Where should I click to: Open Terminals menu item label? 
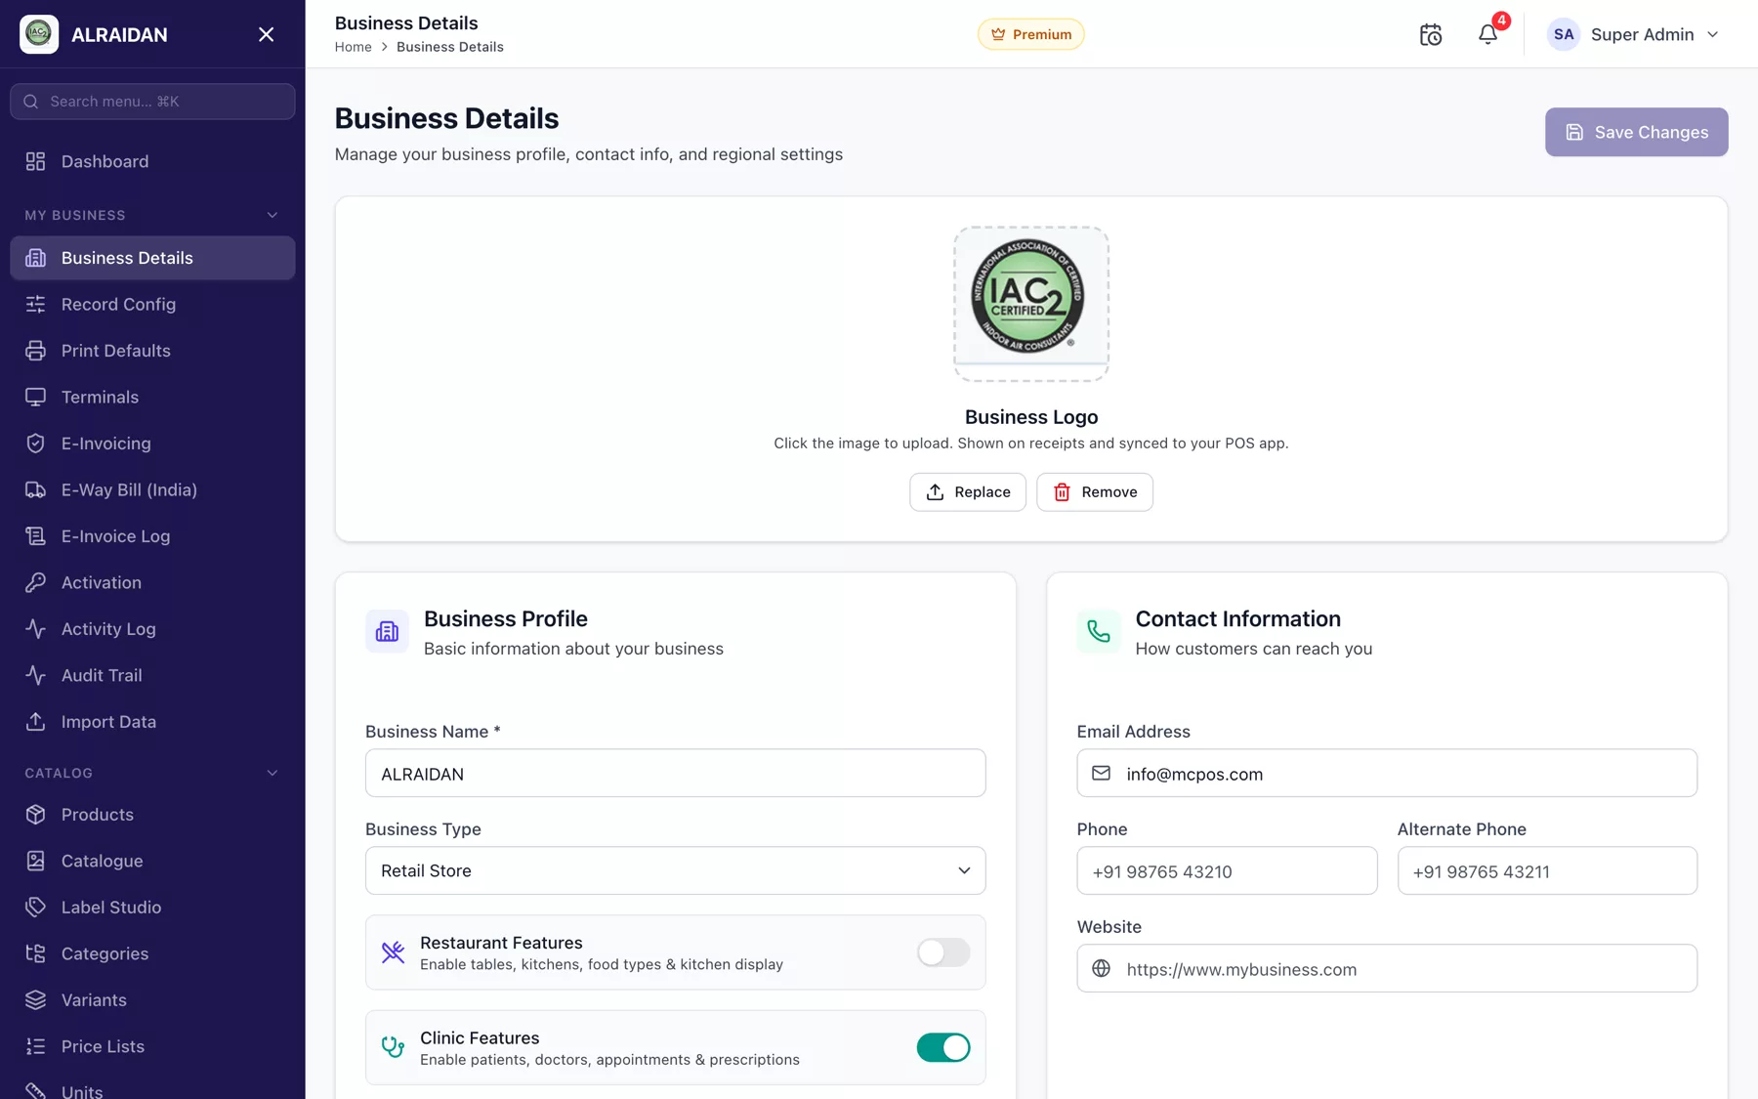click(100, 397)
